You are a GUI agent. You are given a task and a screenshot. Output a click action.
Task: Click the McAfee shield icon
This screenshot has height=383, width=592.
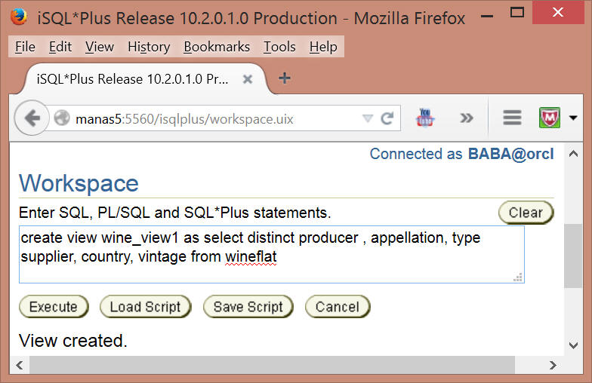pyautogui.click(x=550, y=118)
